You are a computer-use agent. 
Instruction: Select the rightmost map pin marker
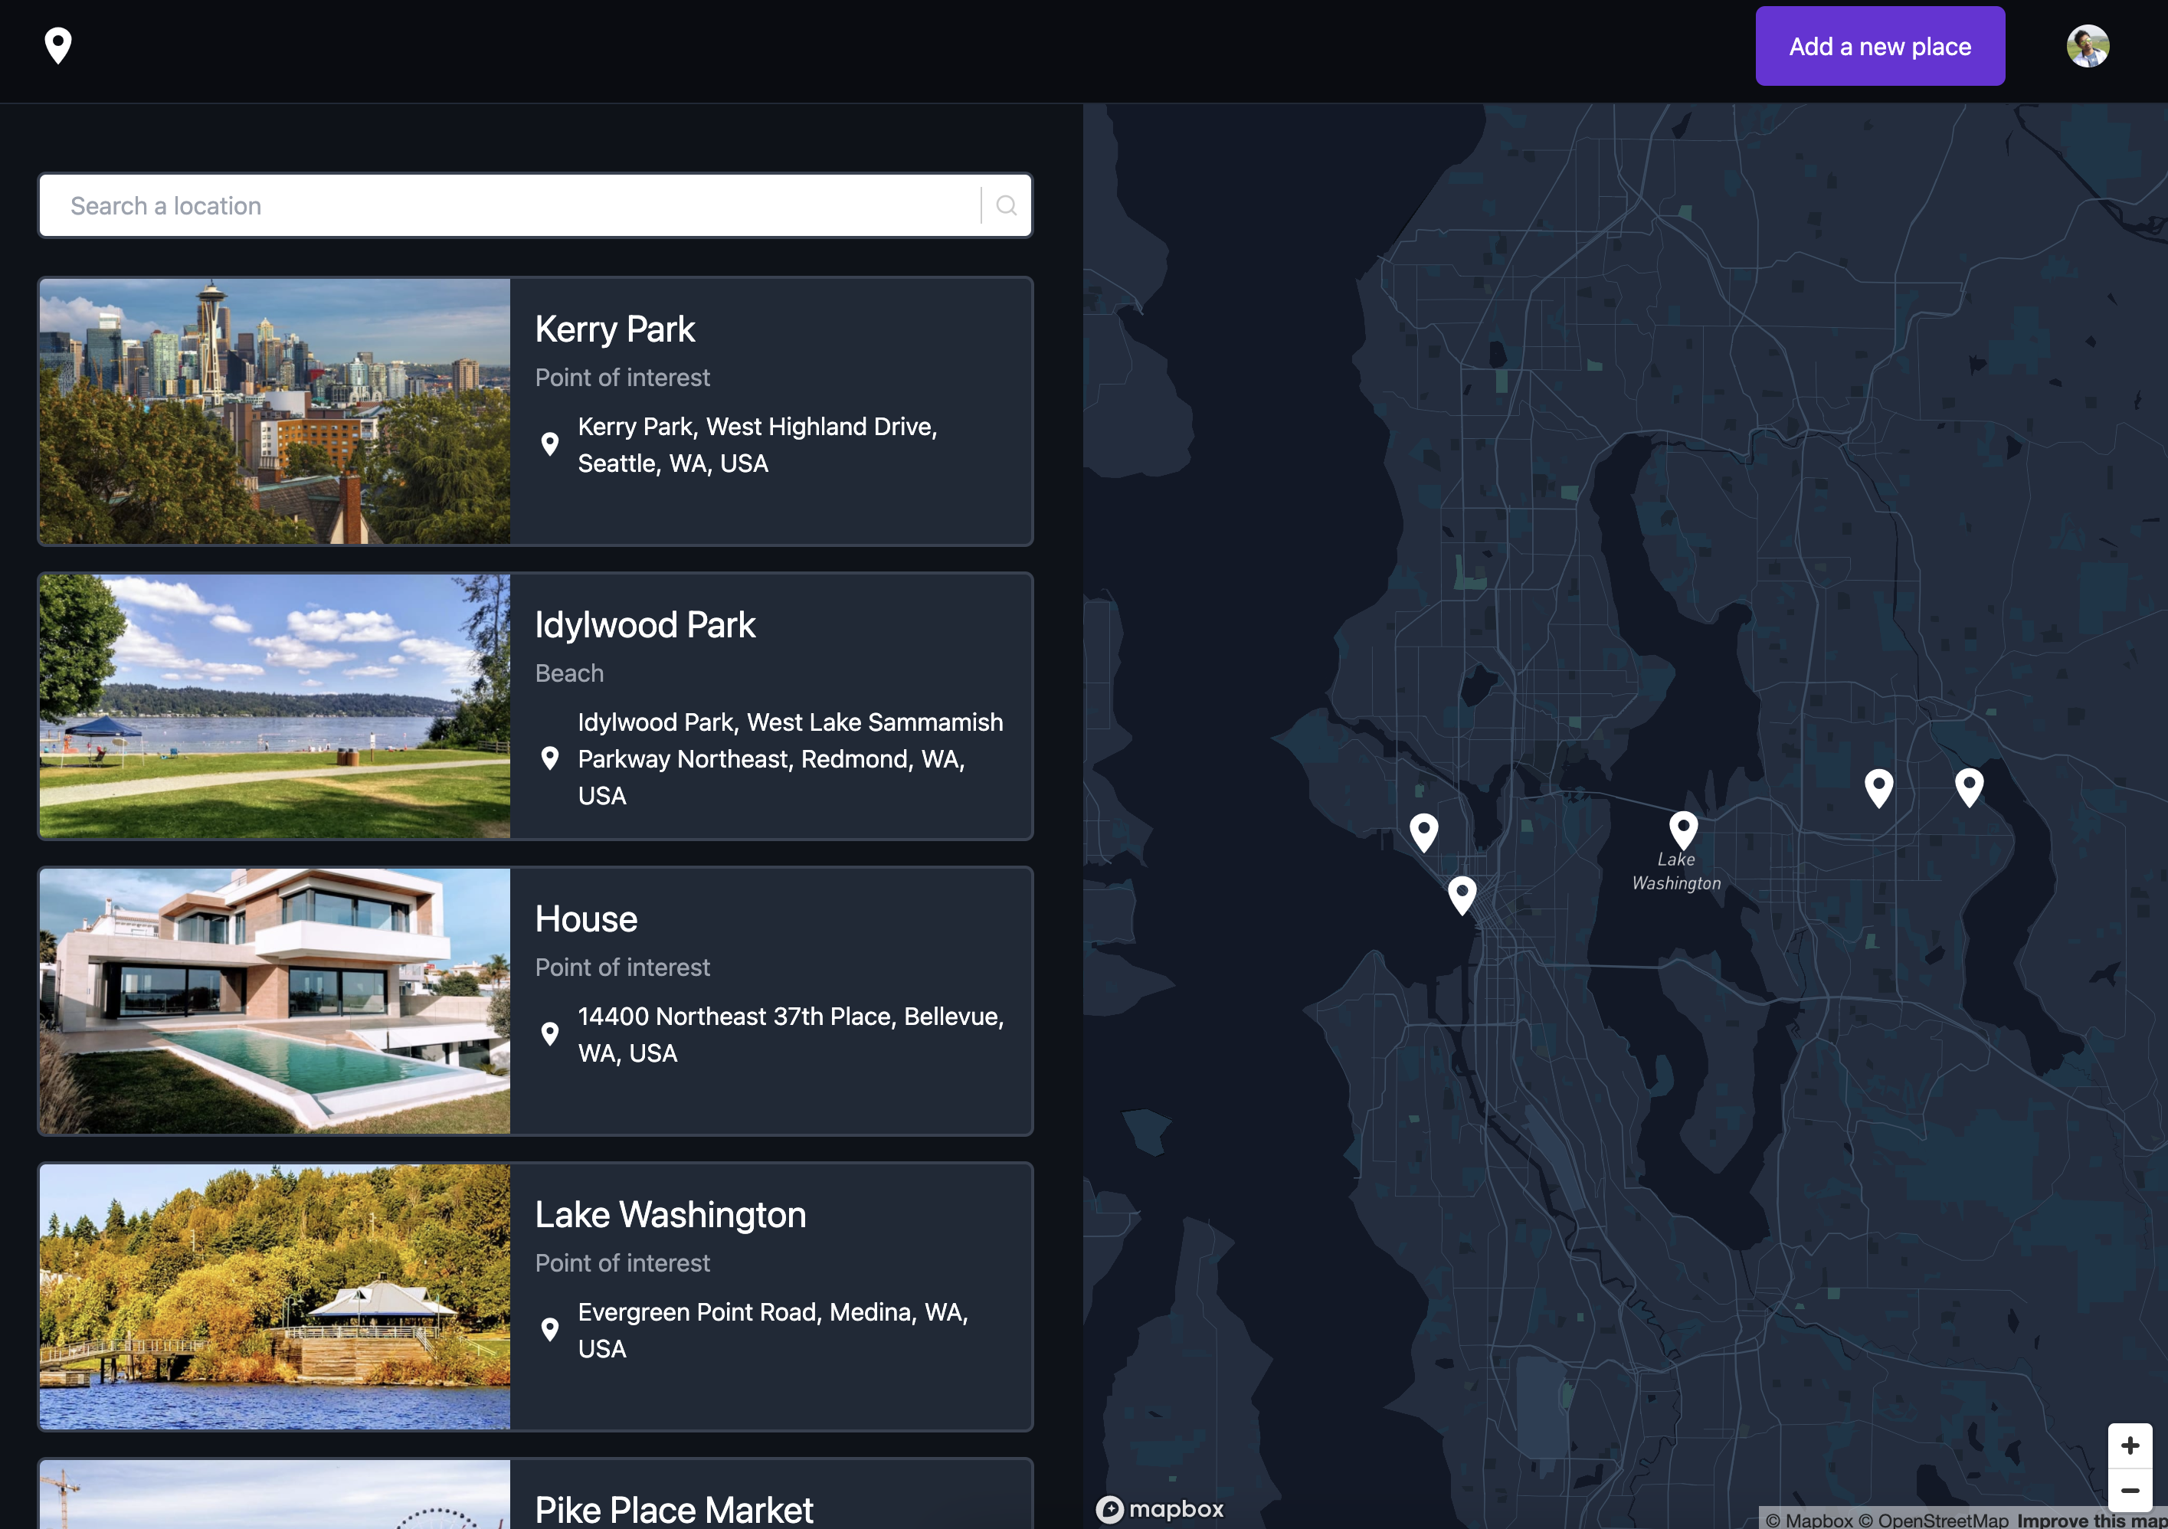(x=1969, y=786)
